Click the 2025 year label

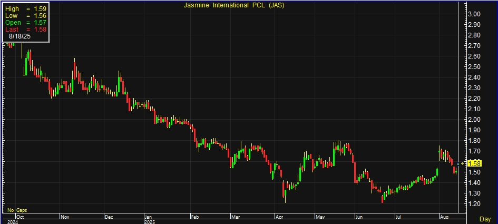[x=150, y=222]
